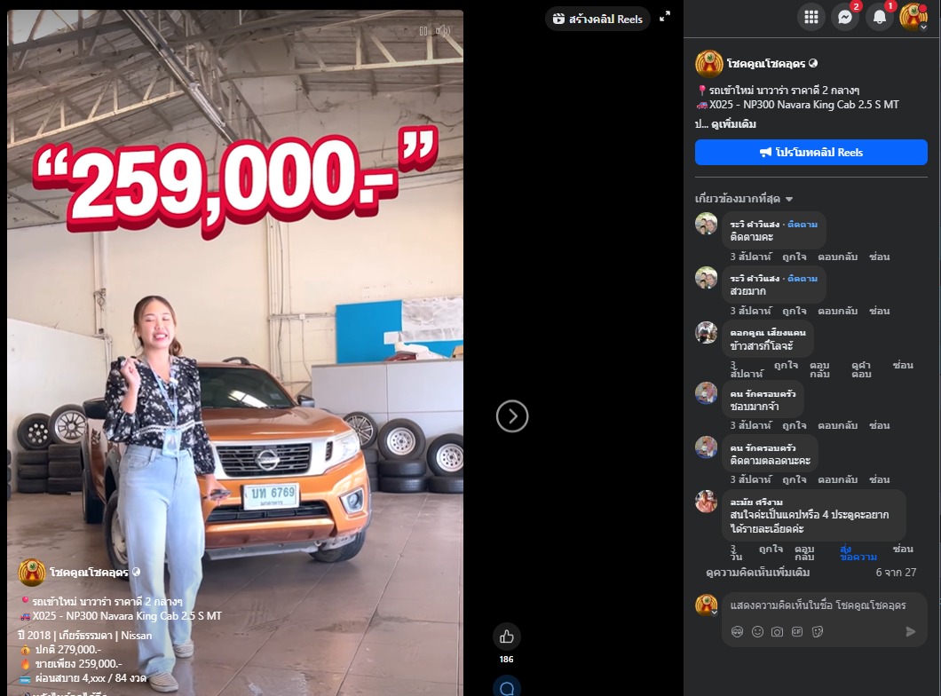Open the คน รักครอบครัว name on ชอบมากจ้า comment

tap(763, 394)
